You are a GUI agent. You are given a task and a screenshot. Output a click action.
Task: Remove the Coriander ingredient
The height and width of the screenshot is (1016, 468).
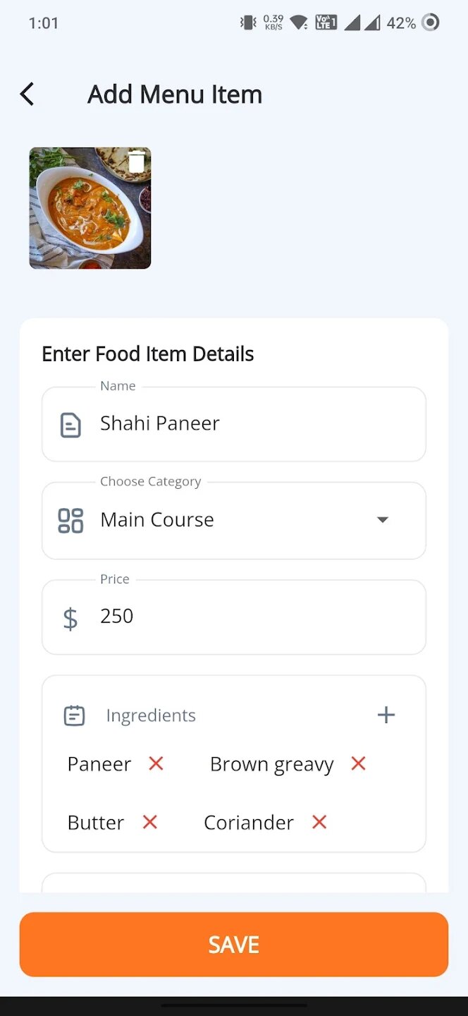319,822
